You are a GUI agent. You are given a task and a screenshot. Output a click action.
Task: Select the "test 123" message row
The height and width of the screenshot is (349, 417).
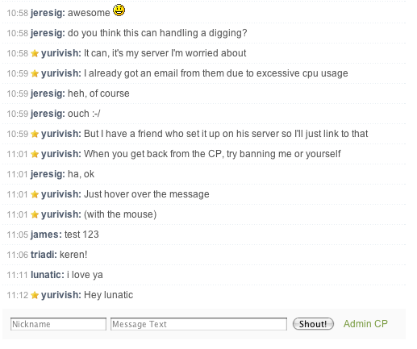click(x=204, y=235)
